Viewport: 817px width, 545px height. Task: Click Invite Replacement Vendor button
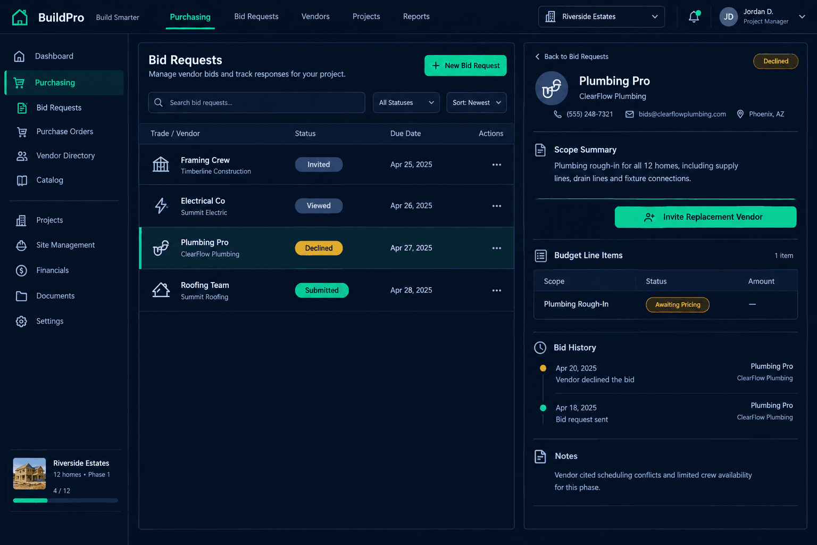(705, 217)
